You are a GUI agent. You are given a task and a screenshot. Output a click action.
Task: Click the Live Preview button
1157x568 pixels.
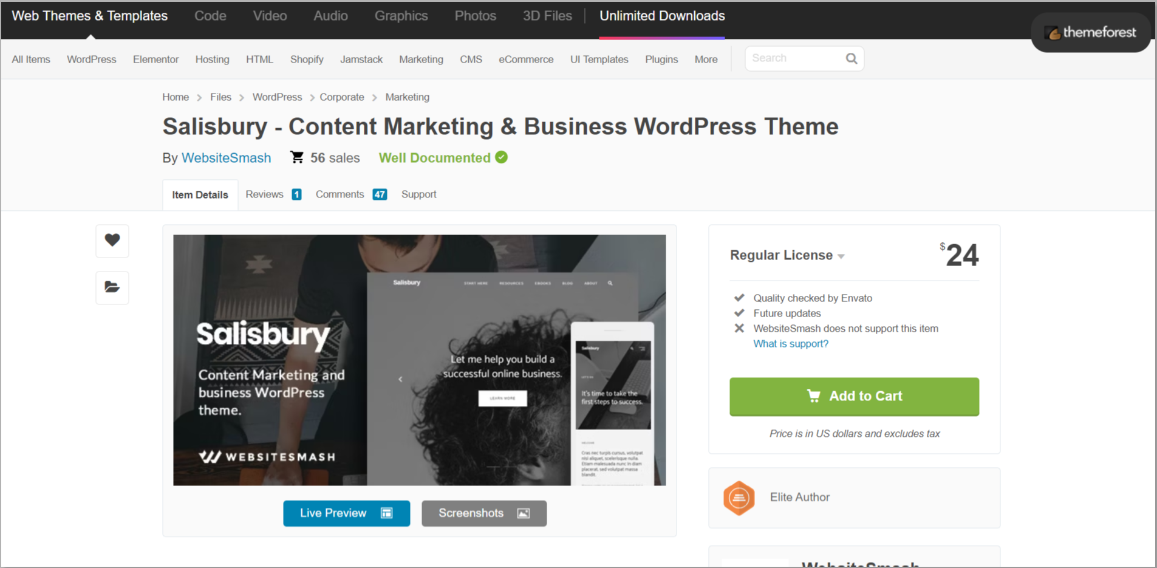[346, 513]
